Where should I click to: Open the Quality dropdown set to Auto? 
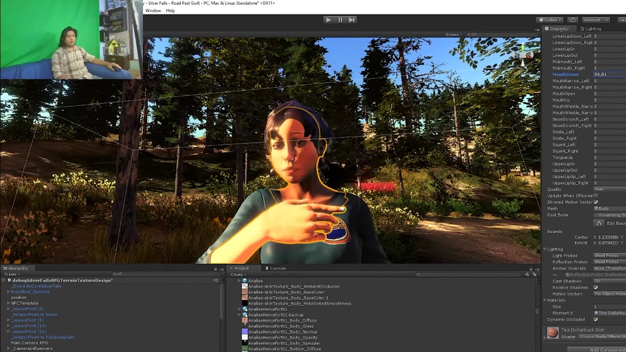click(610, 189)
